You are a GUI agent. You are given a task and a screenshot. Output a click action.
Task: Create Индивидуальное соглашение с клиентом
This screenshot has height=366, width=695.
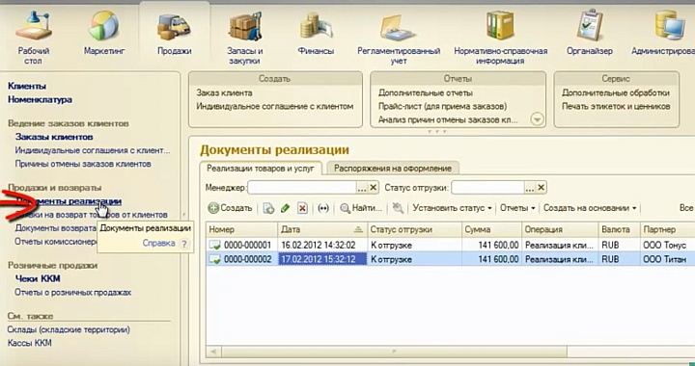coord(275,106)
